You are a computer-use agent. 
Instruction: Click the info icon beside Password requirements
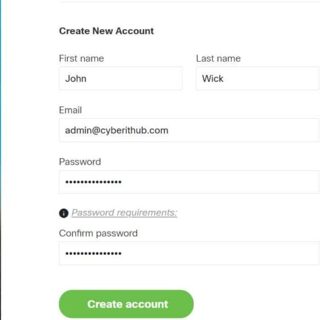point(63,213)
